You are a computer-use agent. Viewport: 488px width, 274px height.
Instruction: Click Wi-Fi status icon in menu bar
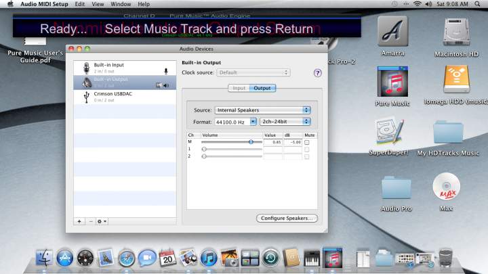click(418, 4)
